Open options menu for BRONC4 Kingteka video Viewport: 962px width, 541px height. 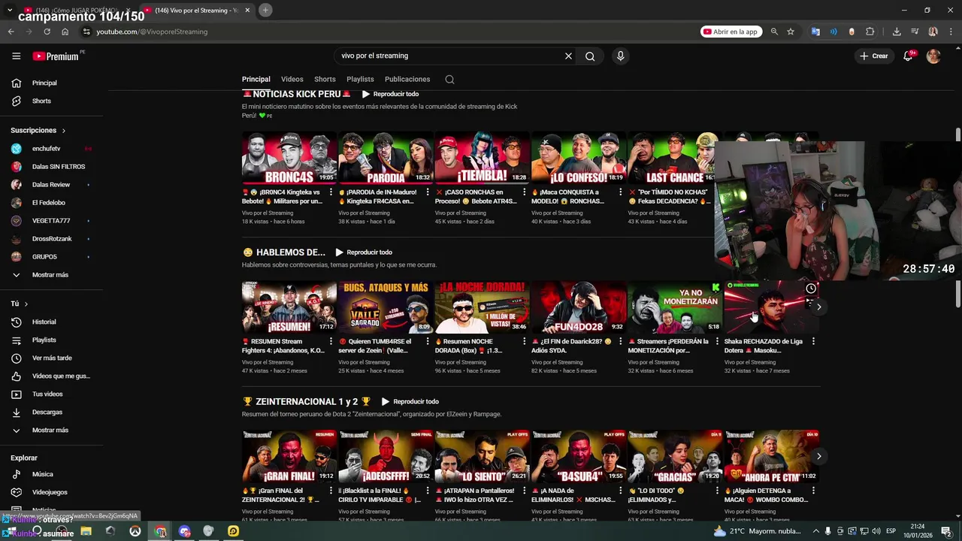pyautogui.click(x=331, y=193)
